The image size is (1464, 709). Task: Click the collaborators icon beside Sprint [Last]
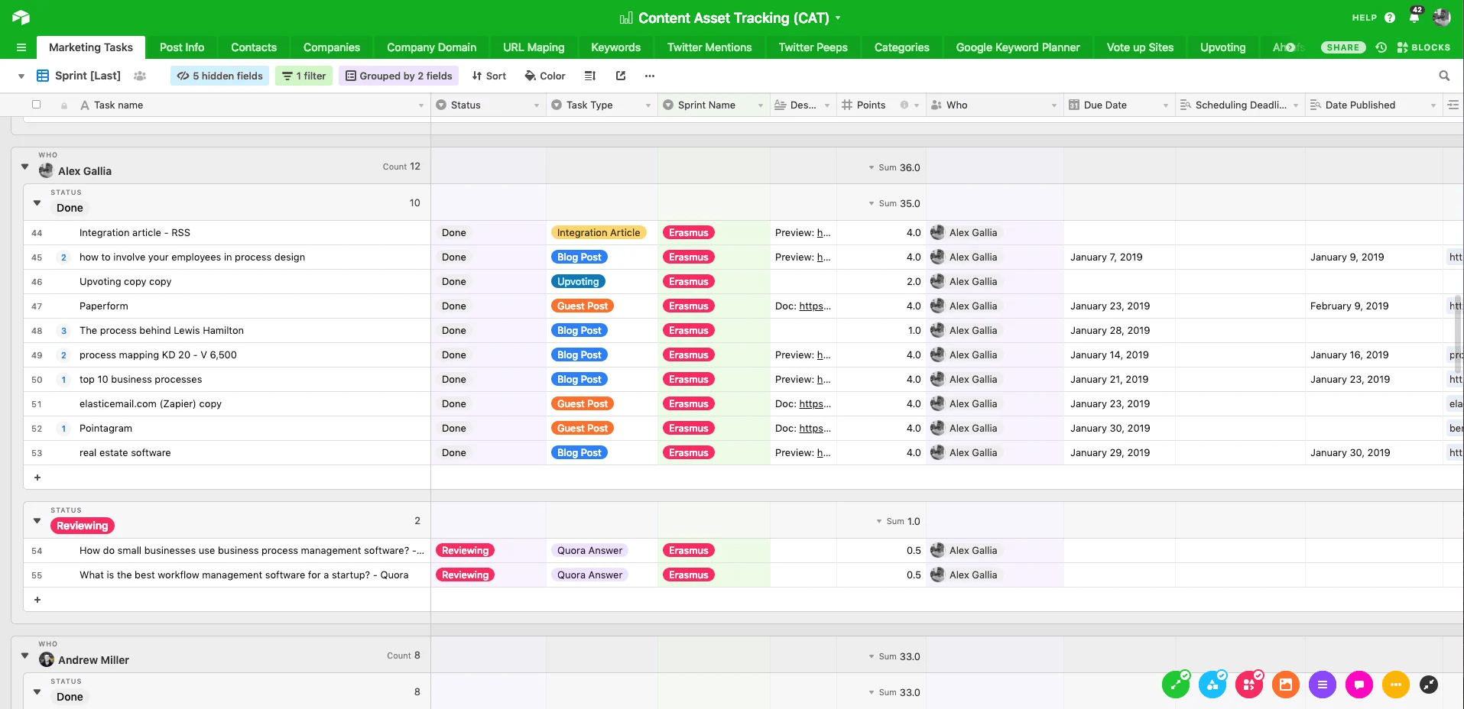pos(140,76)
